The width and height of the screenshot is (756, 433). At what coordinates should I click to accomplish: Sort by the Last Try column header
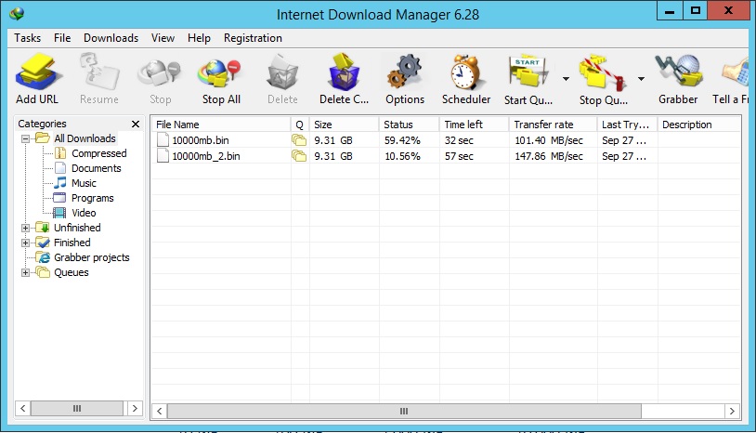point(627,125)
